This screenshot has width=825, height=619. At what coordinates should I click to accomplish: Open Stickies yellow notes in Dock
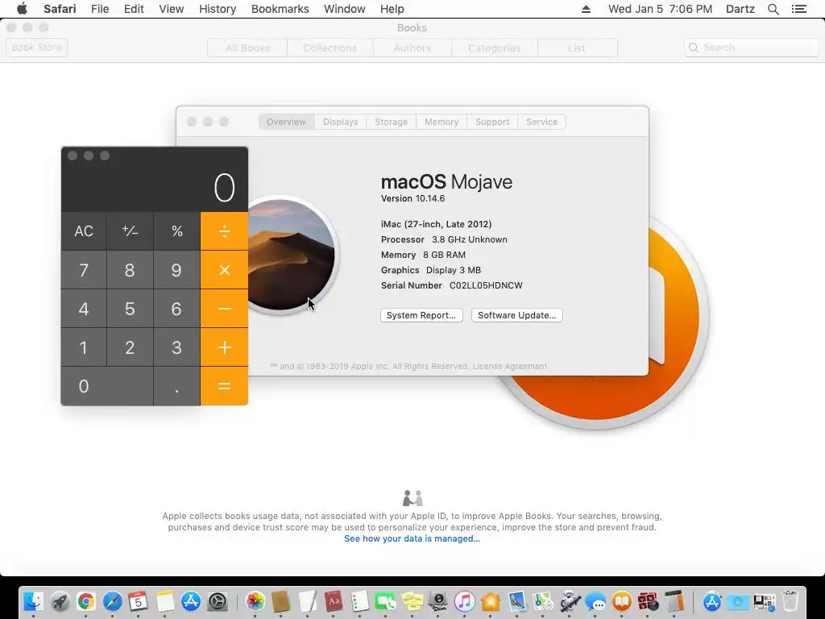coord(412,601)
